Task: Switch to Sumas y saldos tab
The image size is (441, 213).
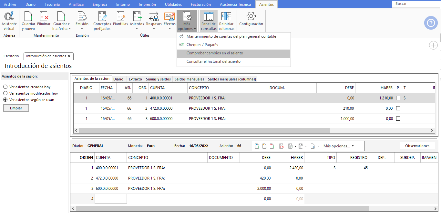Action: point(158,79)
